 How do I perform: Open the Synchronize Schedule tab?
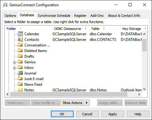click(x=54, y=16)
